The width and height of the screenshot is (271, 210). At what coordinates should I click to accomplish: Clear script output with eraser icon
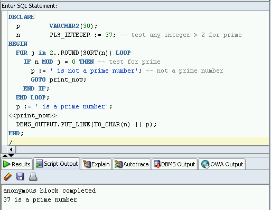pos(8,177)
